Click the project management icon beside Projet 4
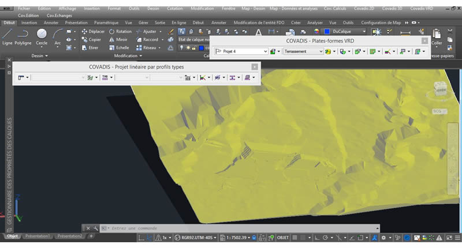This screenshot has width=462, height=248. click(x=273, y=51)
